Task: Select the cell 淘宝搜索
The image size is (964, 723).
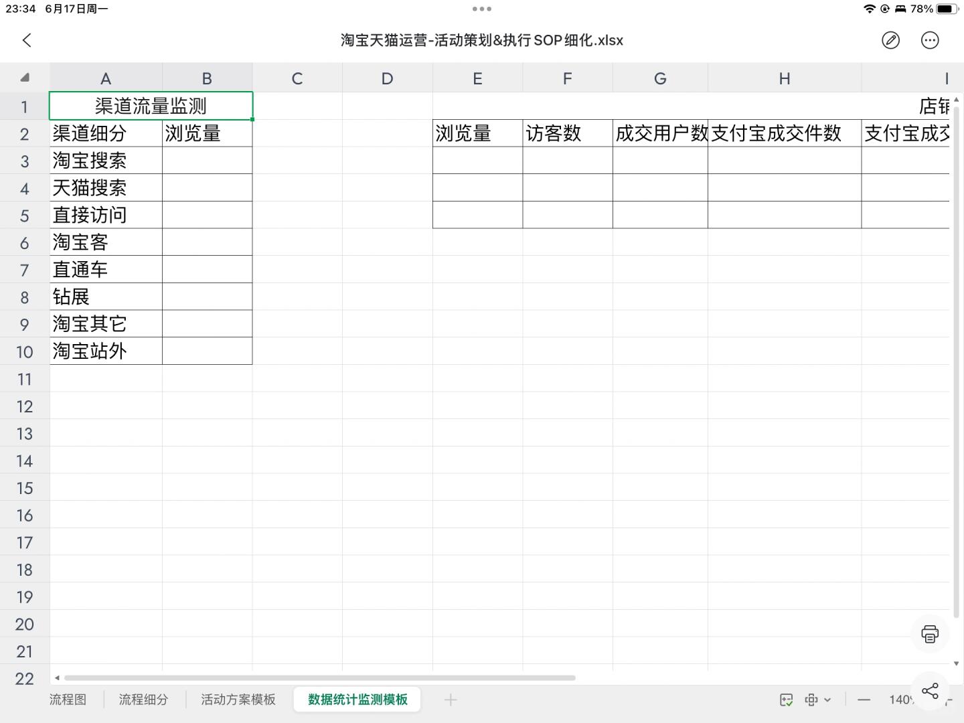Action: pyautogui.click(x=106, y=161)
